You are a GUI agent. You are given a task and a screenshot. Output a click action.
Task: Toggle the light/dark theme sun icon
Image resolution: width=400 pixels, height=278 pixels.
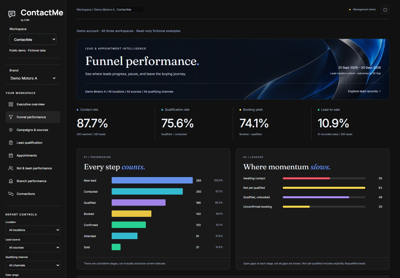tap(385, 10)
